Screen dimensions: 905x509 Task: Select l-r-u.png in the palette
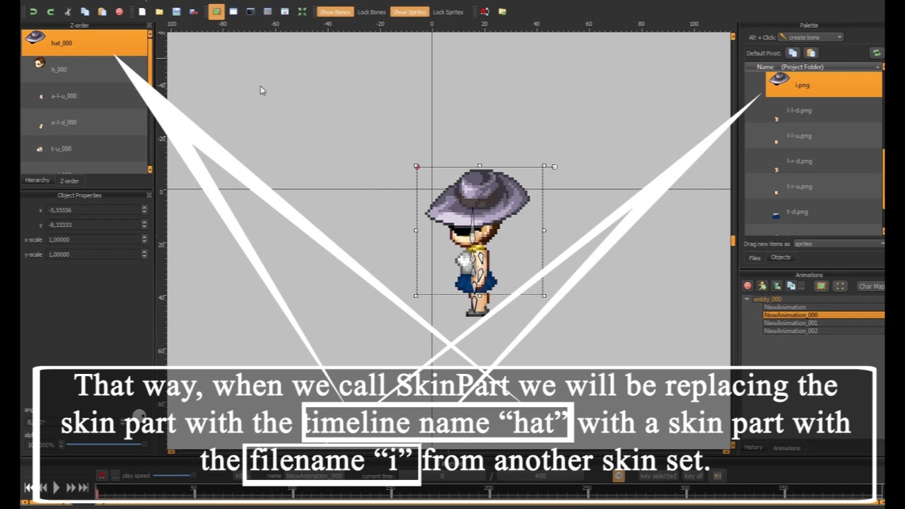click(x=824, y=187)
